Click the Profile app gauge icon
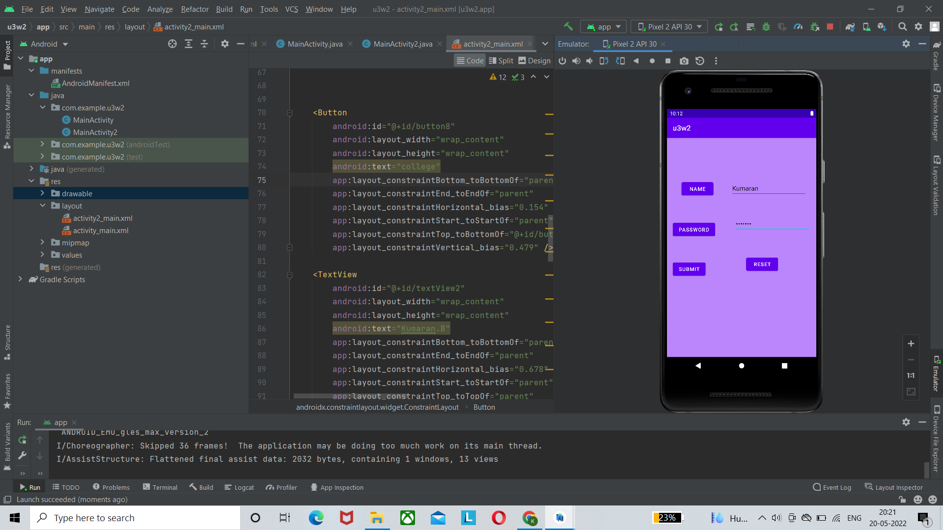This screenshot has width=943, height=530. 798,26
